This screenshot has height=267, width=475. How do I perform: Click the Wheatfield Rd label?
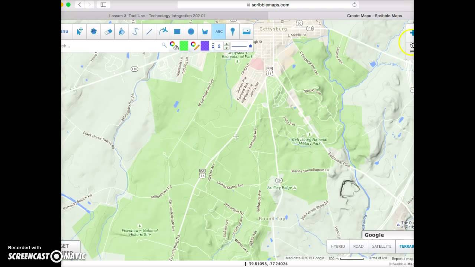coord(234,209)
